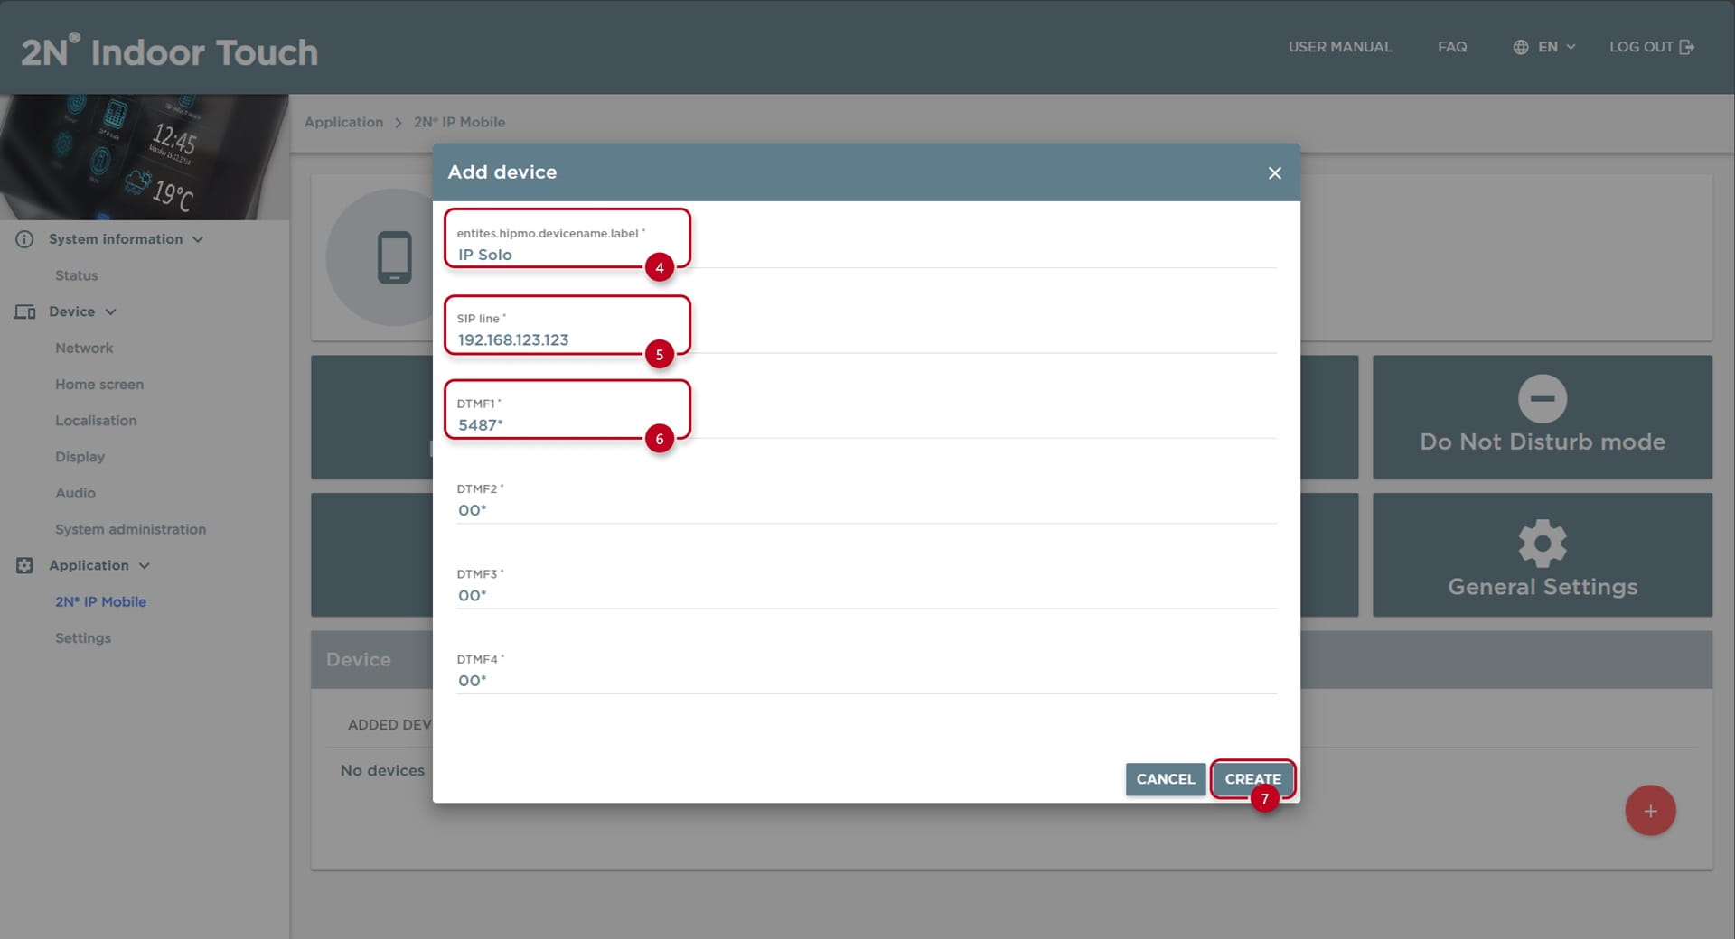
Task: Click the mobile phone avatar icon
Action: 394,257
